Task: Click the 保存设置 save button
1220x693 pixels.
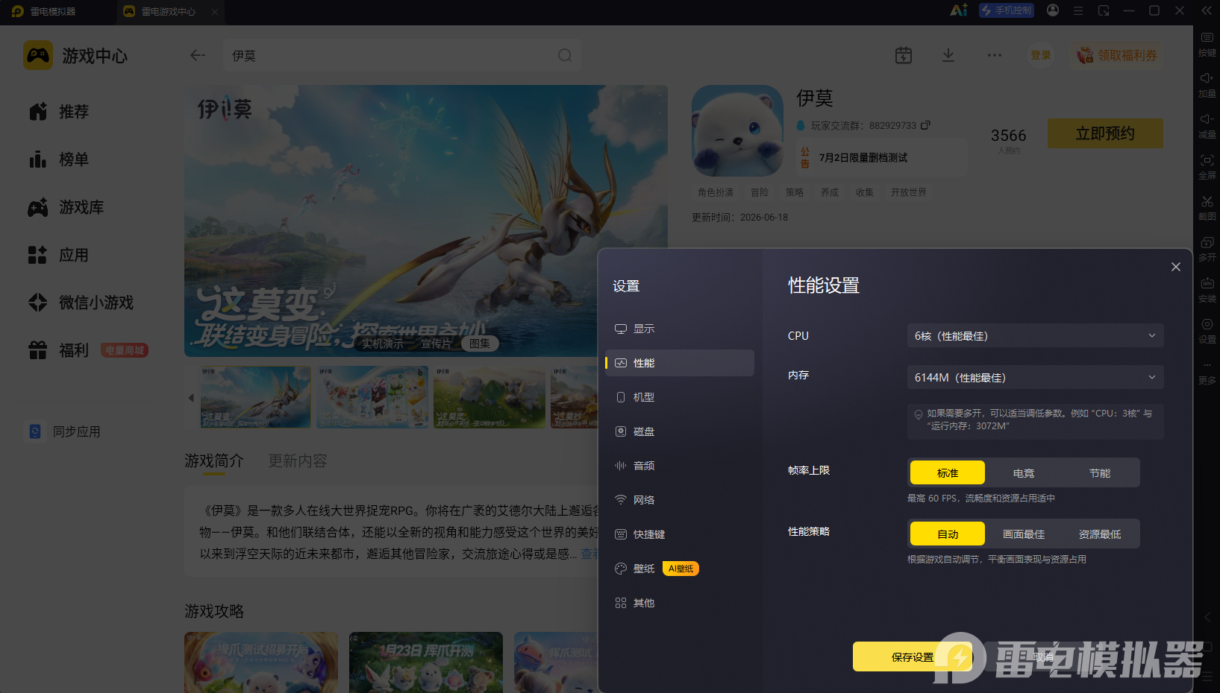Action: click(913, 656)
